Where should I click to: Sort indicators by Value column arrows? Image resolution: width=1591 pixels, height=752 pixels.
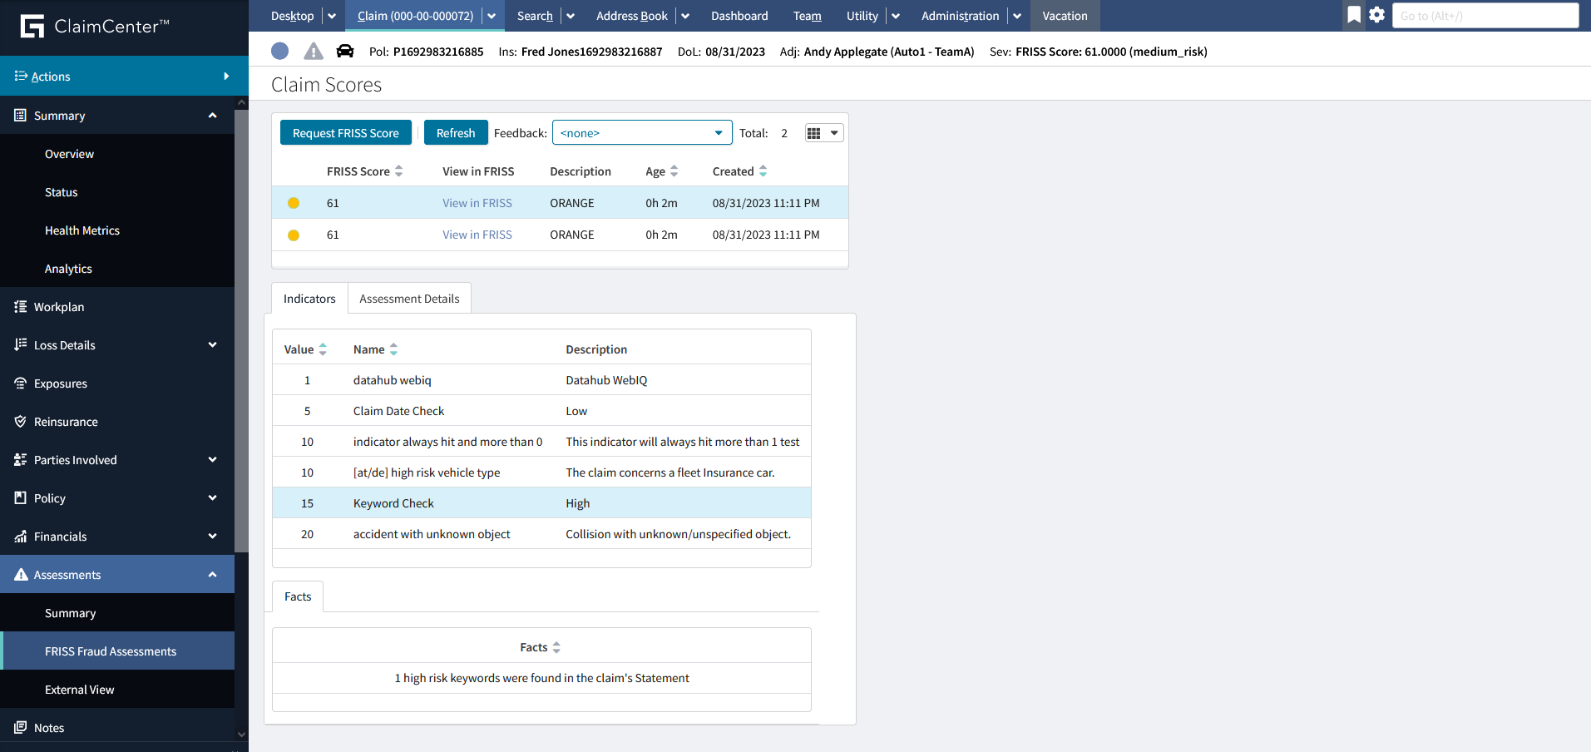tap(323, 349)
